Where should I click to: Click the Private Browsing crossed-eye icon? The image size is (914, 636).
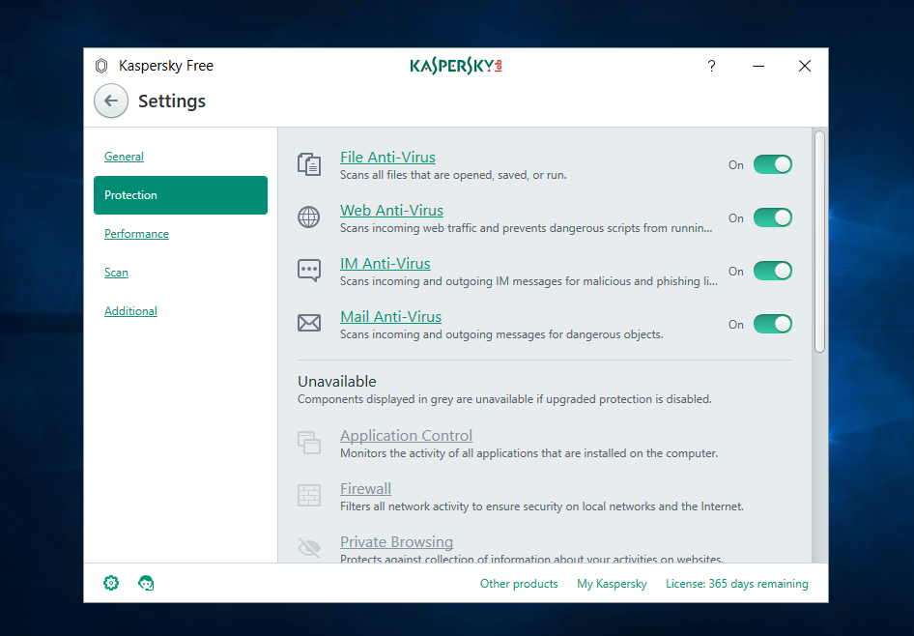(x=309, y=548)
